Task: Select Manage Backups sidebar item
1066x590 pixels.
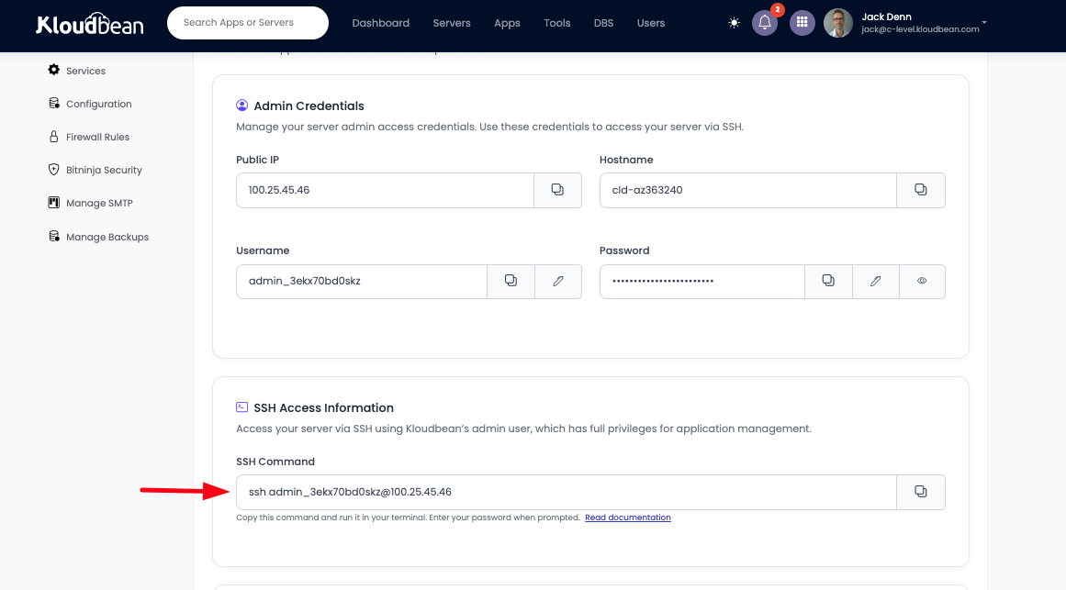Action: coord(107,237)
